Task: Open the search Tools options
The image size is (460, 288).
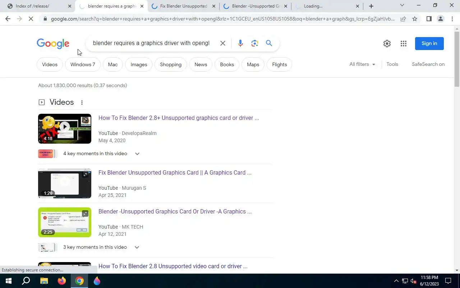Action: 392,64
